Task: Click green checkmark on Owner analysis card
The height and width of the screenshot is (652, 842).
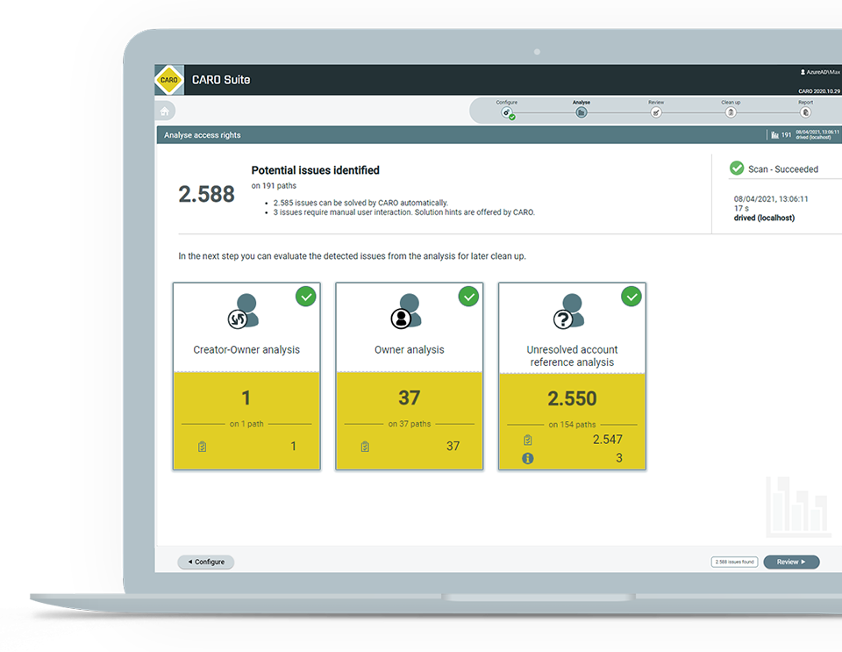Action: tap(468, 297)
